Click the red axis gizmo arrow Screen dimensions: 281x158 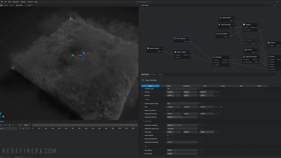[88, 54]
